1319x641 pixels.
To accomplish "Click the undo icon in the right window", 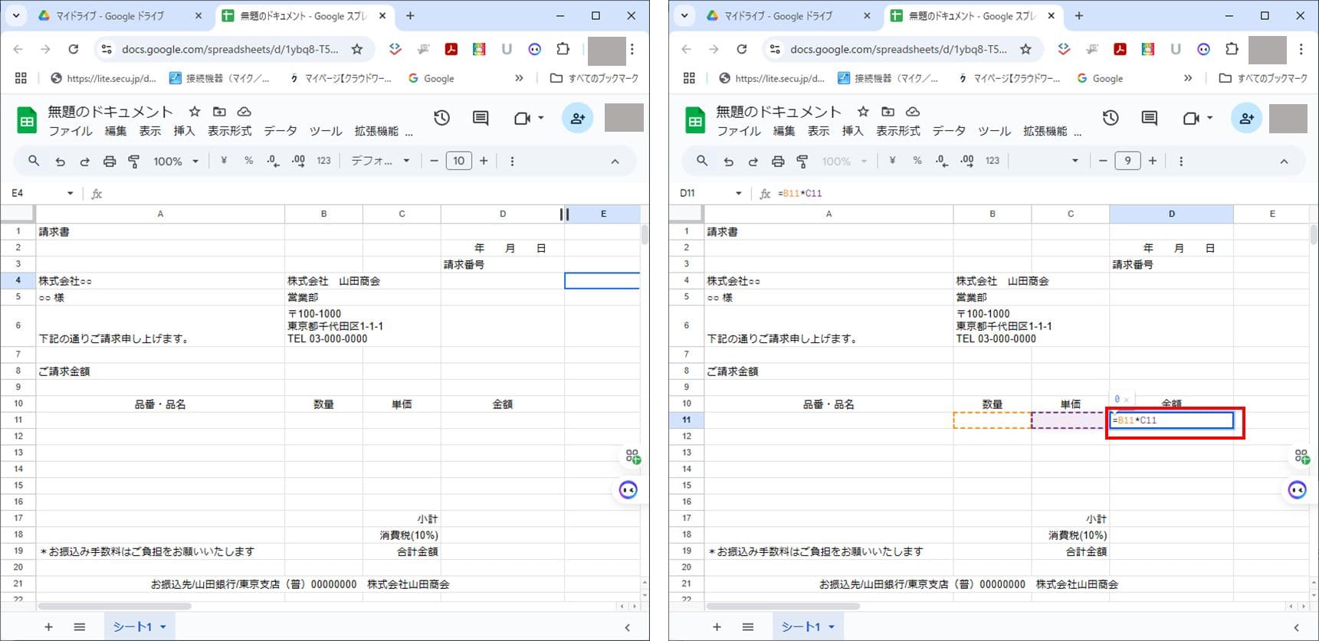I will click(x=728, y=162).
